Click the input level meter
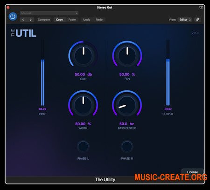 (x=42, y=73)
